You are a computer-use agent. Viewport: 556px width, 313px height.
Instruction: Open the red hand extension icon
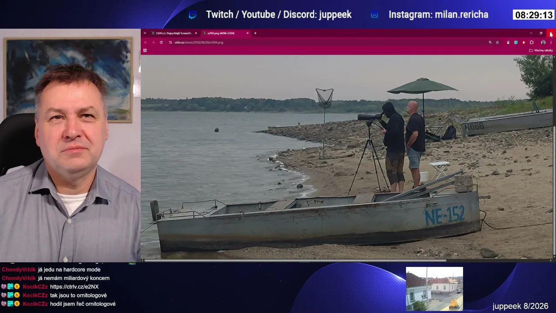pyautogui.click(x=523, y=43)
